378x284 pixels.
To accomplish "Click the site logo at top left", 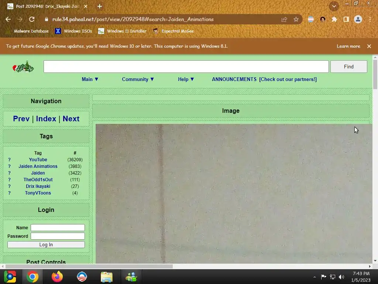I will click(x=23, y=67).
